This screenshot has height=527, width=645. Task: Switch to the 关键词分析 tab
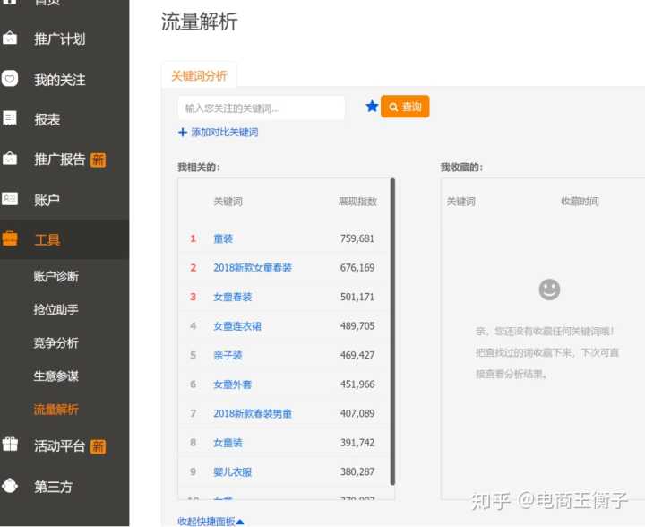pos(199,76)
